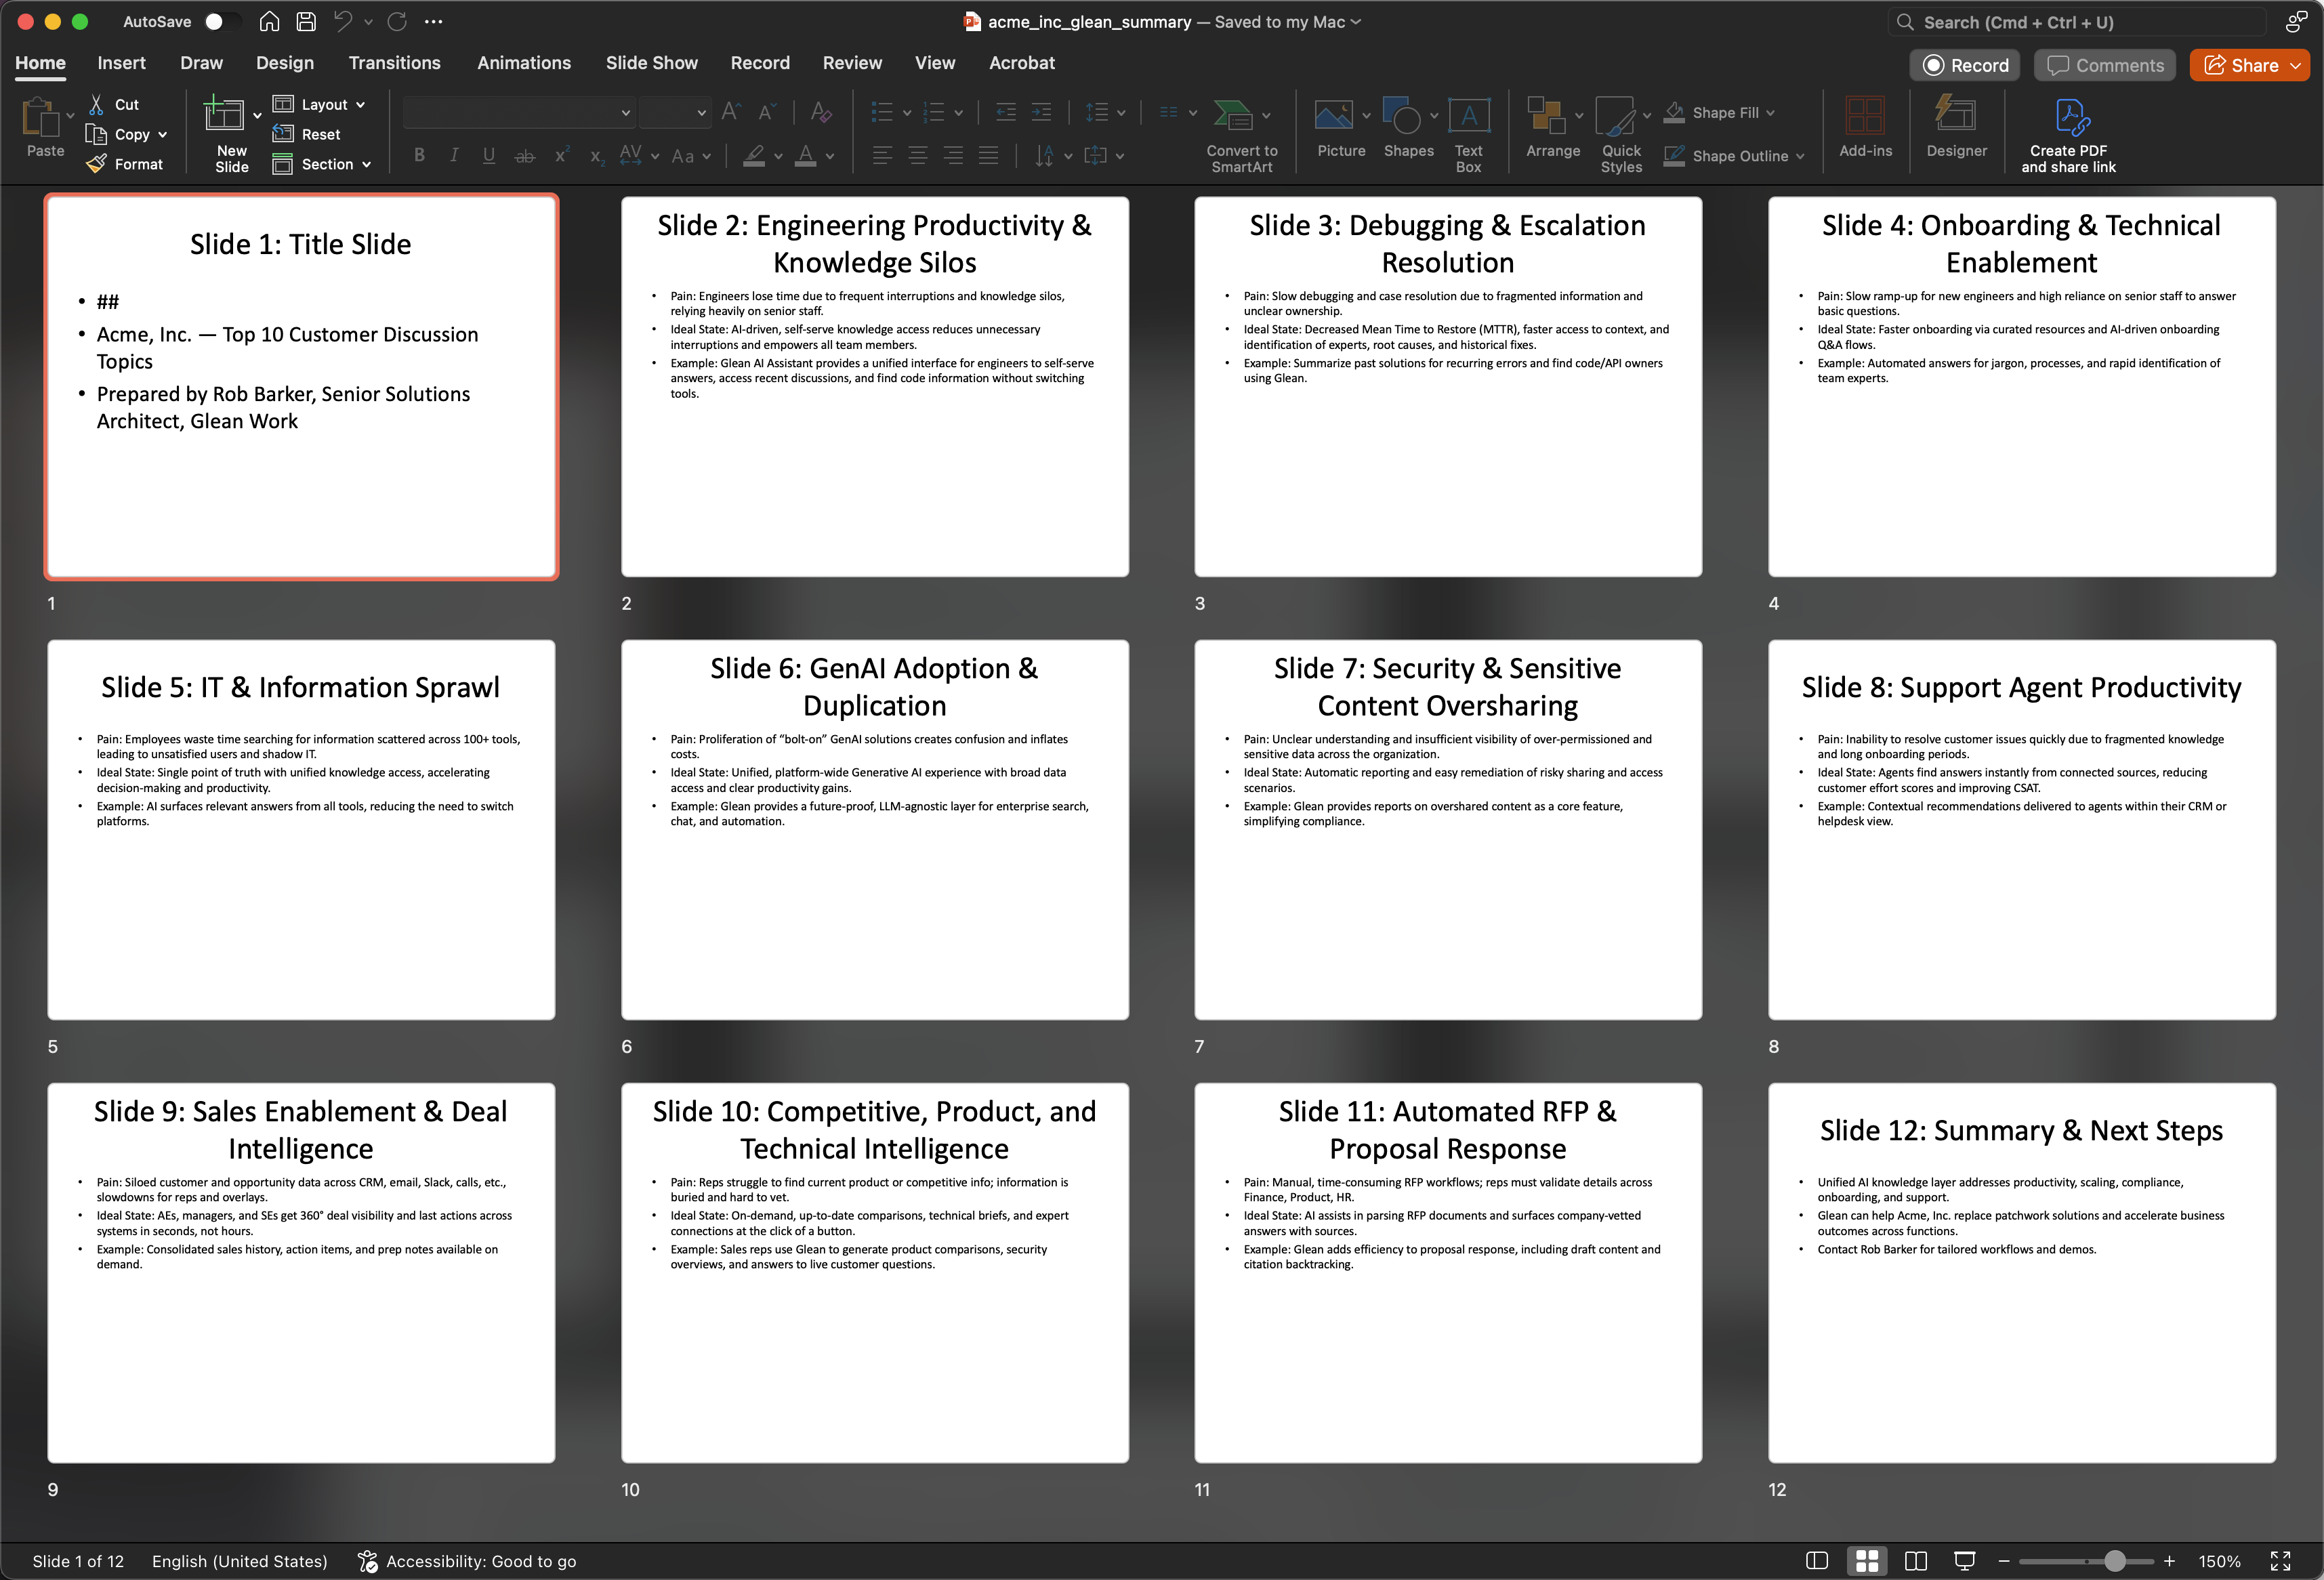Click the Decrease indent icon
Viewport: 2324px width, 1580px height.
pyautogui.click(x=1006, y=112)
